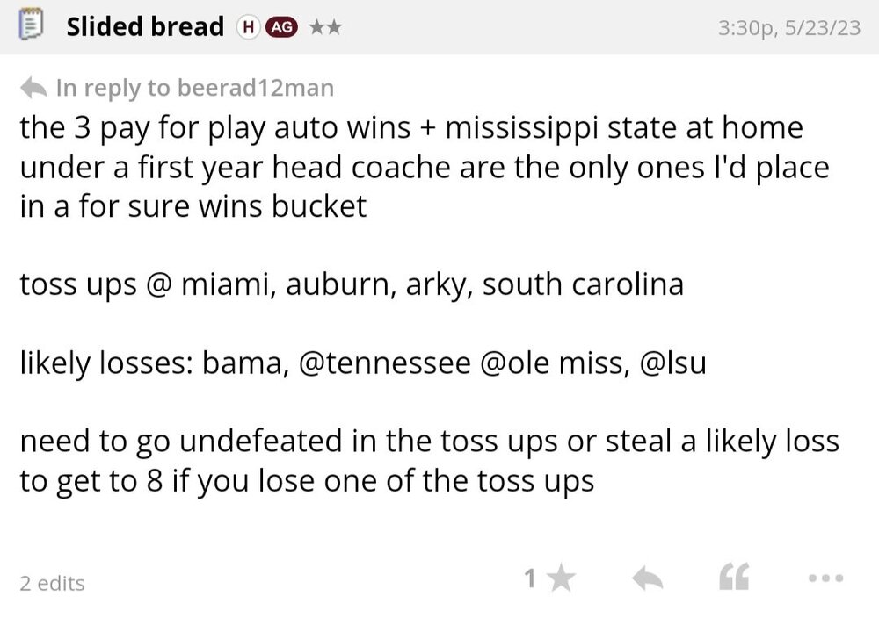Star this post
Image resolution: width=879 pixels, height=618 pixels.
560,578
